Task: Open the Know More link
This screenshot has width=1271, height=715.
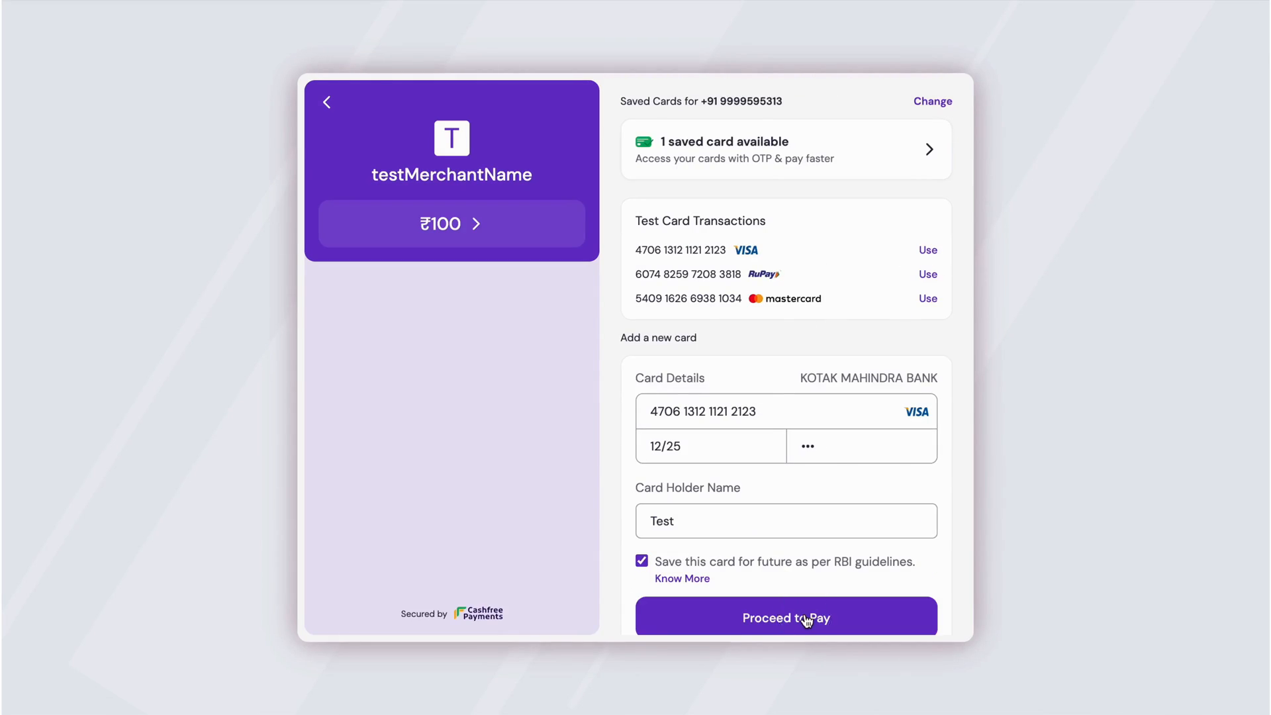Action: point(682,579)
